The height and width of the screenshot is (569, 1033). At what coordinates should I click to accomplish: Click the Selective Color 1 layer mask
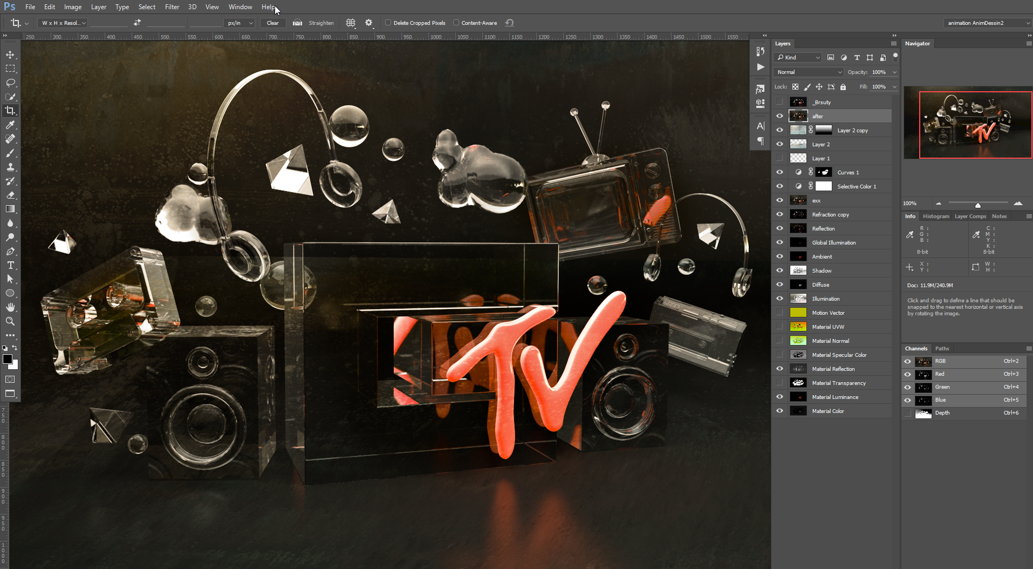(x=824, y=186)
